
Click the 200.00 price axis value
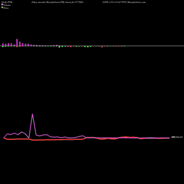coord(179,137)
